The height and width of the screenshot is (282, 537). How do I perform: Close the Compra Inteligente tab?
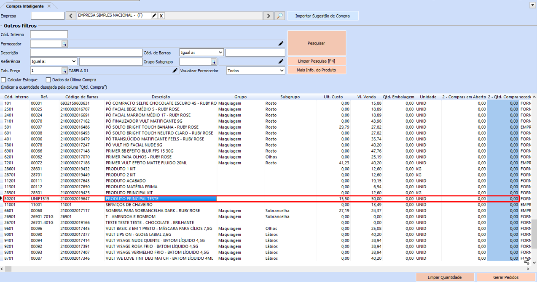(49, 6)
